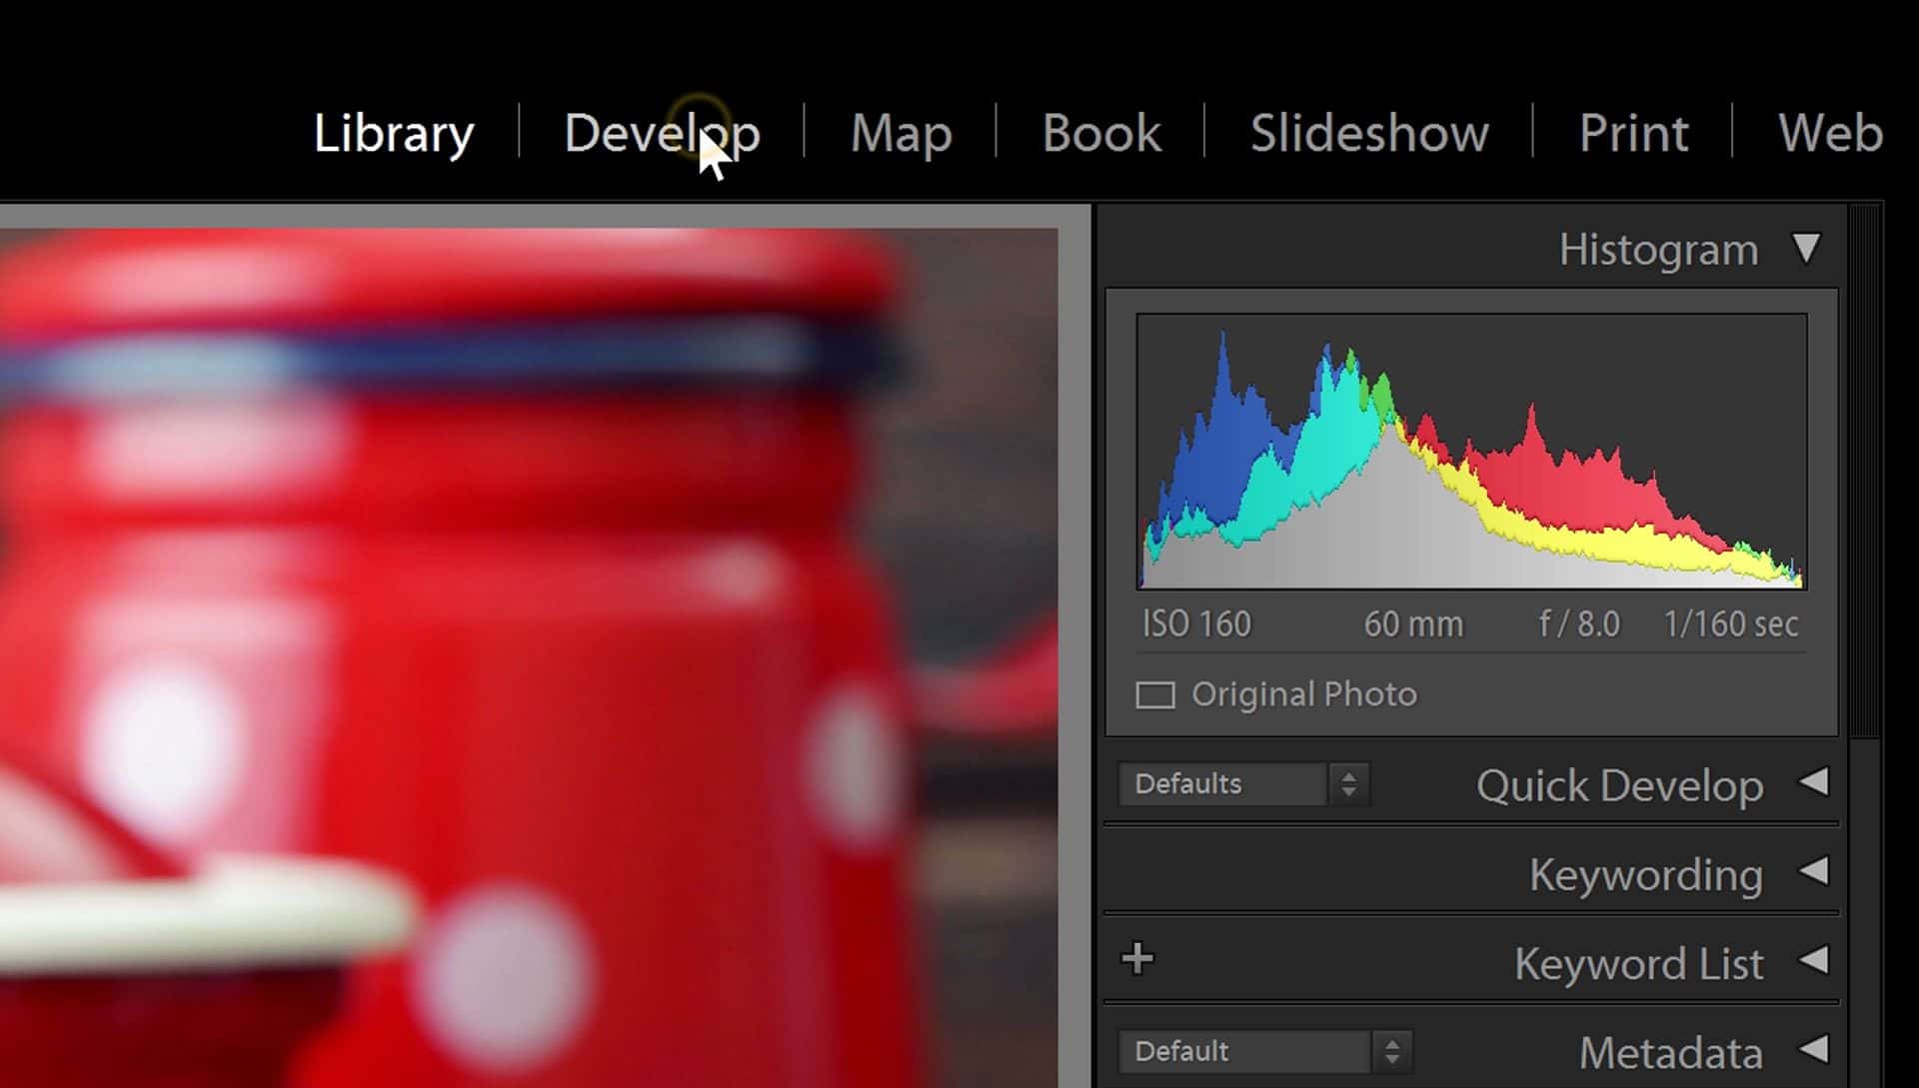This screenshot has width=1919, height=1088.
Task: Switch to the Web module
Action: point(1830,133)
